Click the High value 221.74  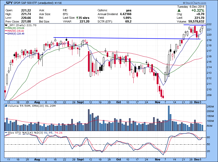point(26,14)
